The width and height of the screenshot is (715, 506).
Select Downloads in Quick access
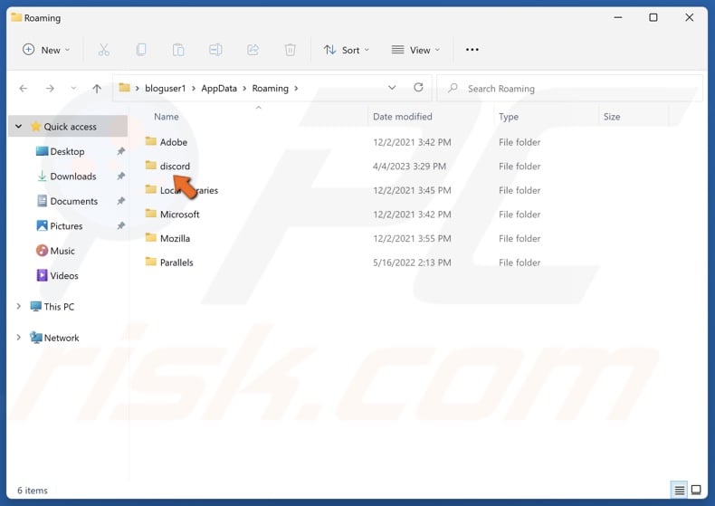[x=73, y=176]
